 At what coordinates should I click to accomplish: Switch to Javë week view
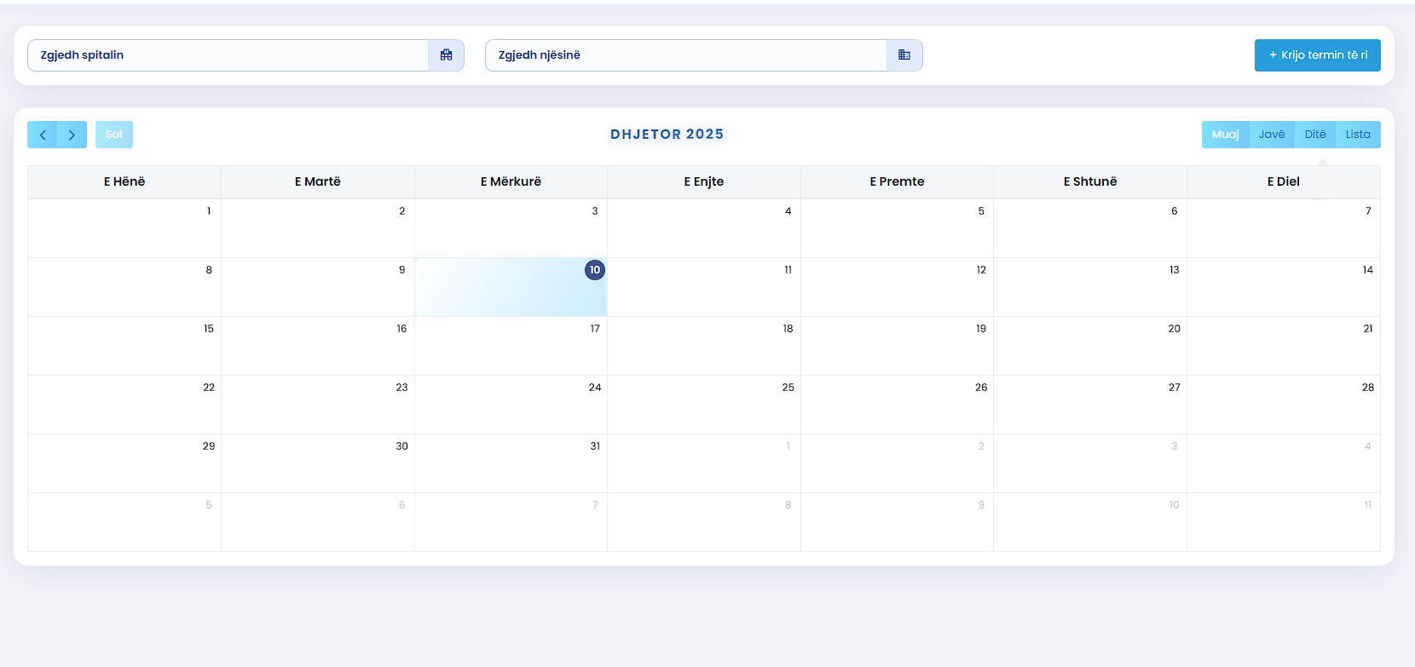(1271, 135)
